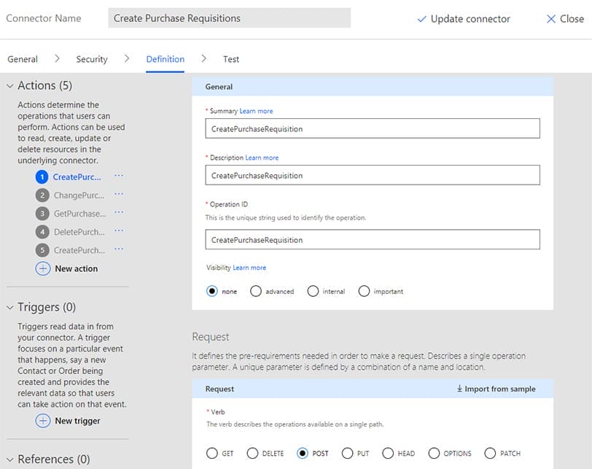This screenshot has width=592, height=469.
Task: Open the Definition step tab
Action: click(165, 59)
